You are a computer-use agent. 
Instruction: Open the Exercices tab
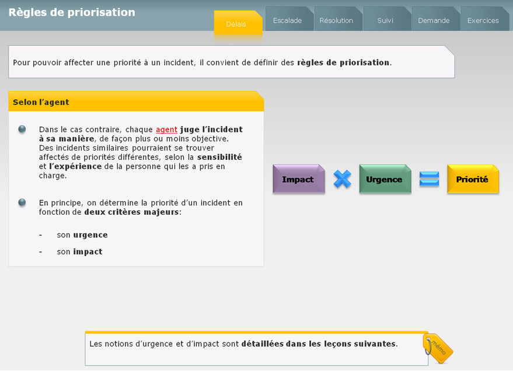[x=483, y=20]
